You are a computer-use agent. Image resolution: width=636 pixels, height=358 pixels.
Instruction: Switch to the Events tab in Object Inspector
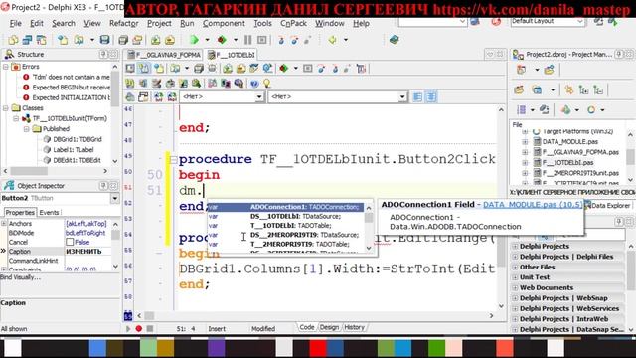point(49,212)
